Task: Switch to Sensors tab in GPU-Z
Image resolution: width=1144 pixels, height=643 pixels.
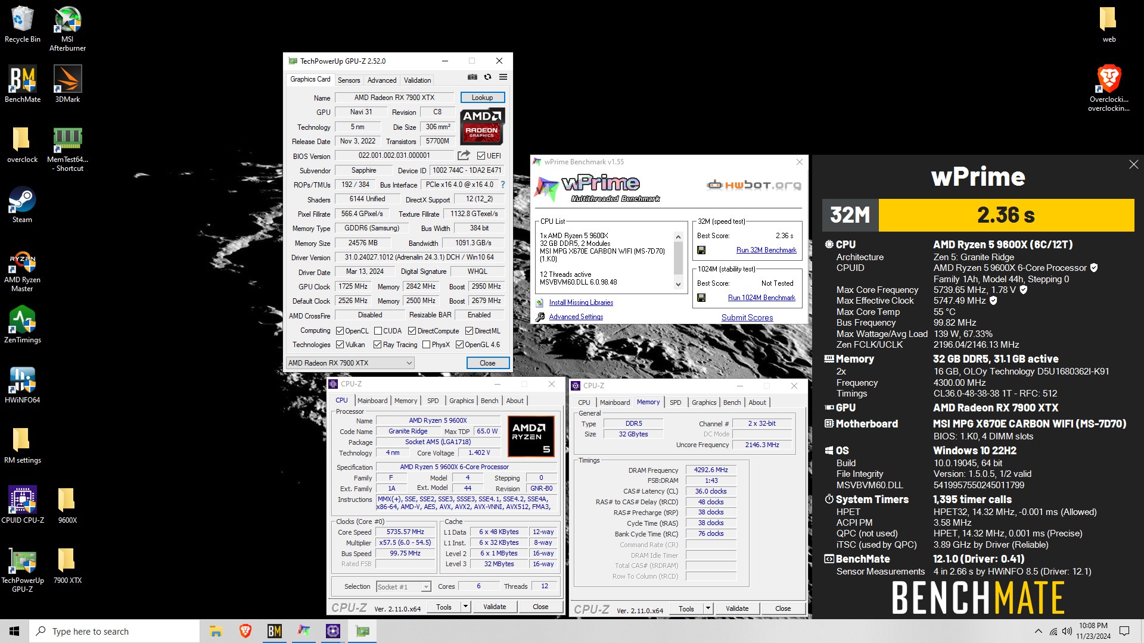Action: pyautogui.click(x=349, y=80)
